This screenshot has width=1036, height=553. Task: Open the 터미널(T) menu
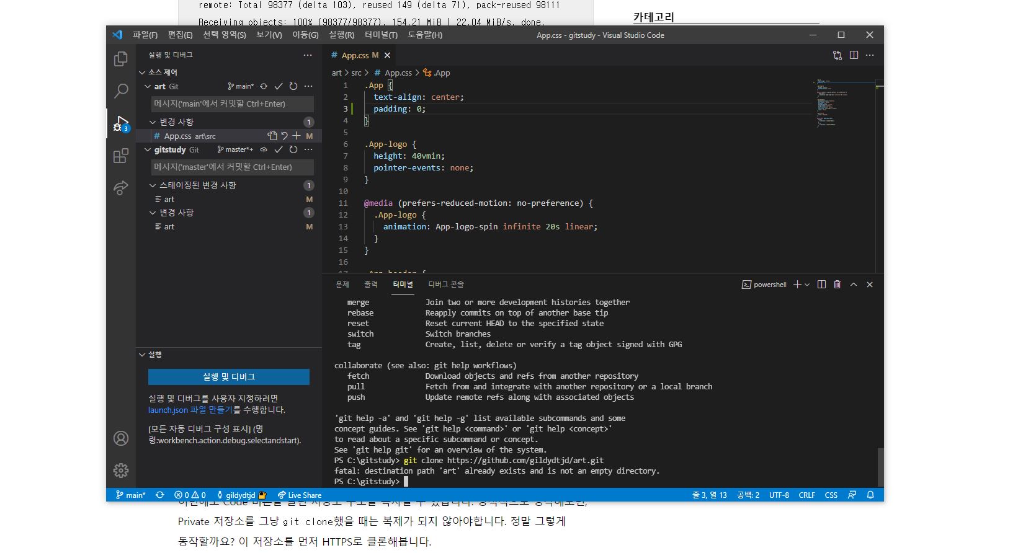[381, 35]
